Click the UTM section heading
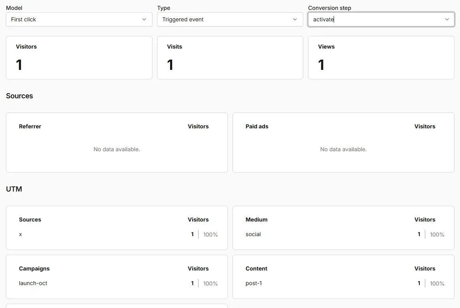Screen dimensions: 460x308 (14, 189)
